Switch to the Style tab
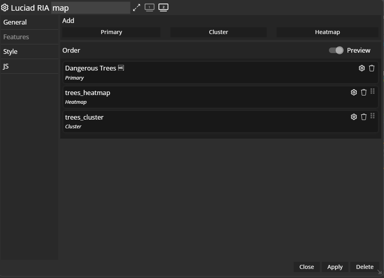This screenshot has height=278, width=384. click(10, 51)
